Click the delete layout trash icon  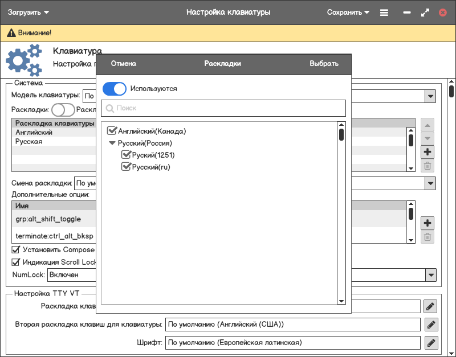427,166
